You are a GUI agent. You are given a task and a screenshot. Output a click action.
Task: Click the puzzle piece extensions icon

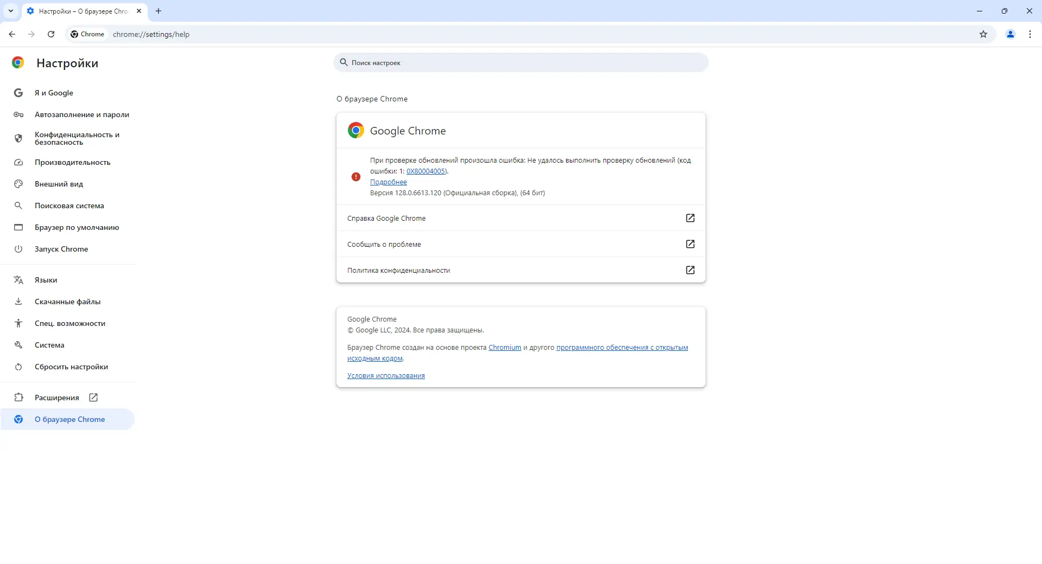coord(18,398)
